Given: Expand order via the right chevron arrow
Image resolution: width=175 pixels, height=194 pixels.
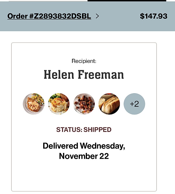Looking at the screenshot, I should tap(97, 16).
